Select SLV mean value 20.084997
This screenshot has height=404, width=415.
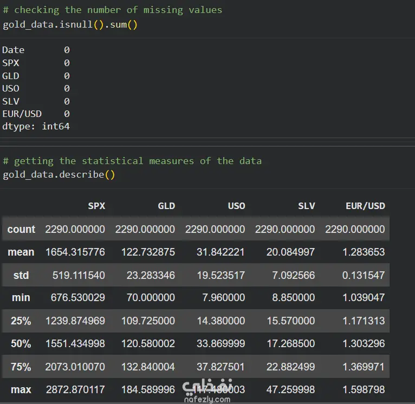(290, 252)
